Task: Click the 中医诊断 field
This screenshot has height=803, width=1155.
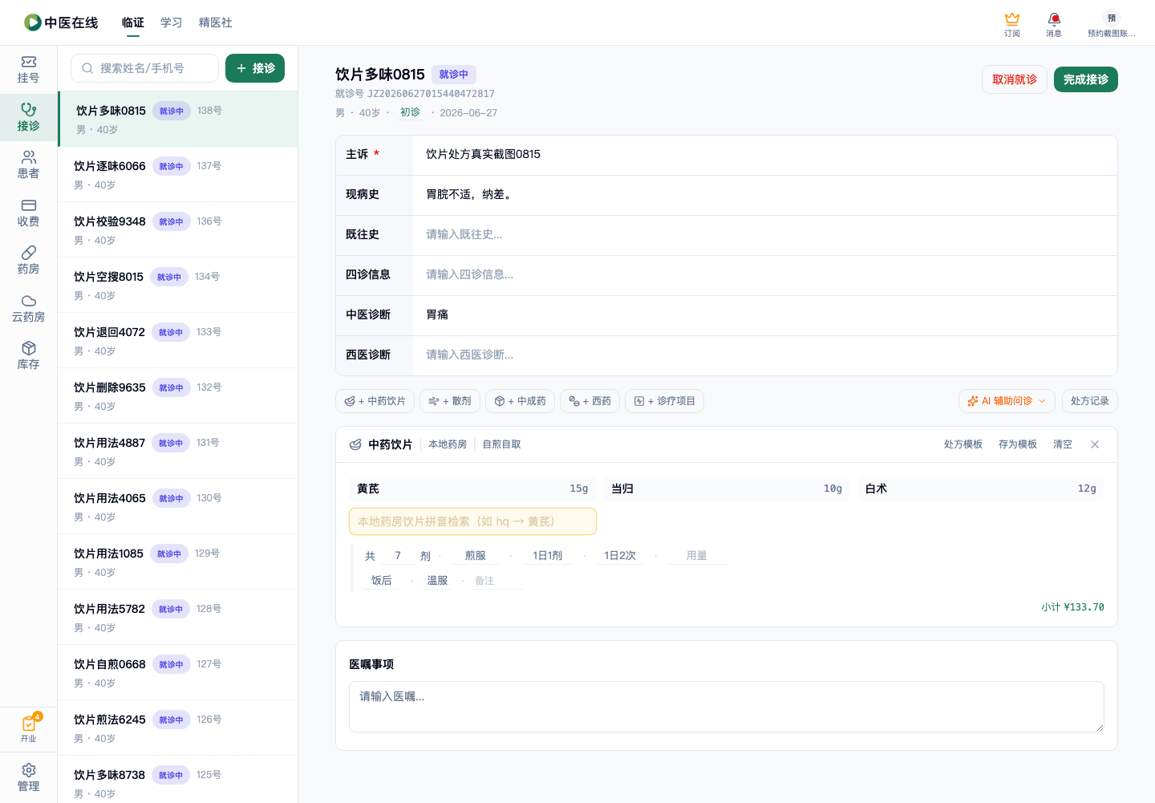Action: click(x=764, y=315)
